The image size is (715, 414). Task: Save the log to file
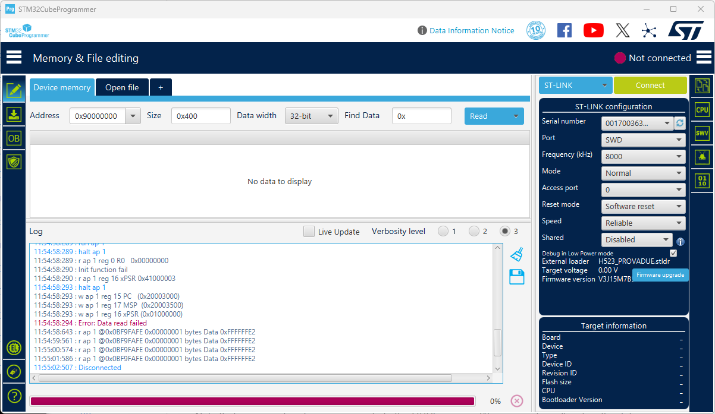[x=516, y=277]
